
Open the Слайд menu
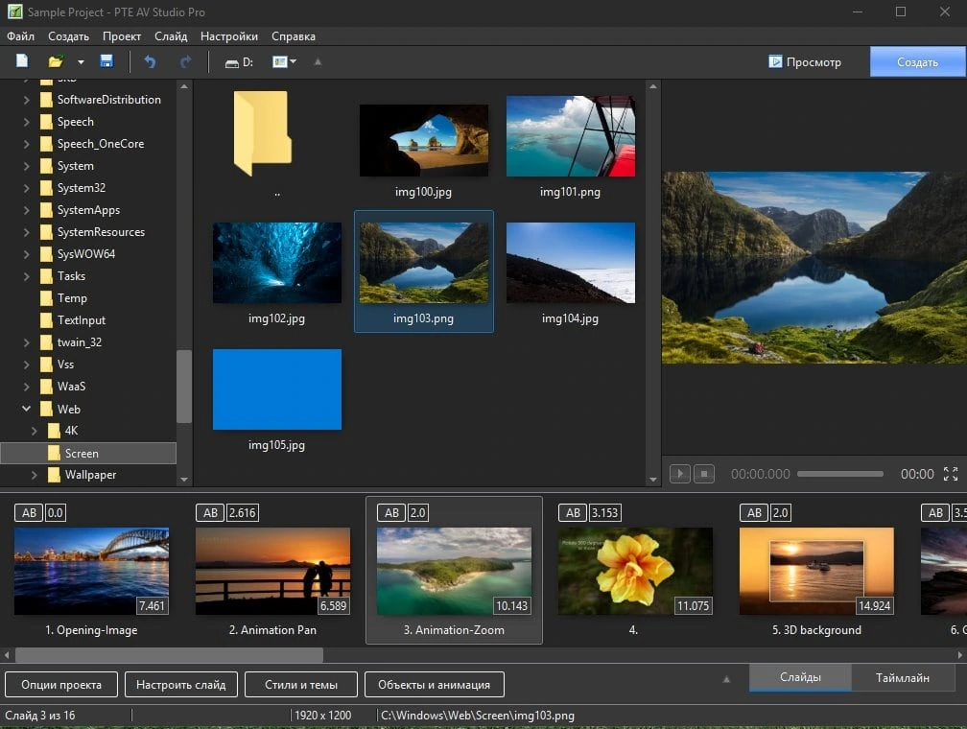[x=171, y=36]
